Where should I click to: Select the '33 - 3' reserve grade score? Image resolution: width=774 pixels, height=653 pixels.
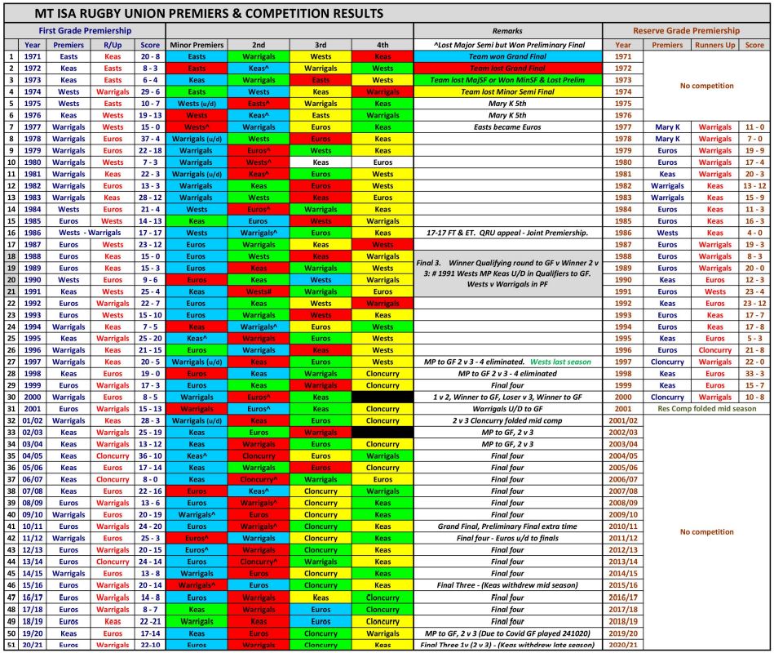point(753,373)
